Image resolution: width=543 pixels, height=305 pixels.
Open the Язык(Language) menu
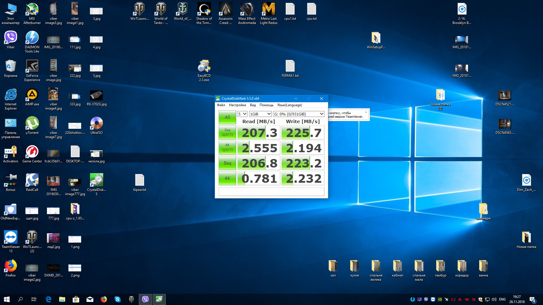(289, 105)
